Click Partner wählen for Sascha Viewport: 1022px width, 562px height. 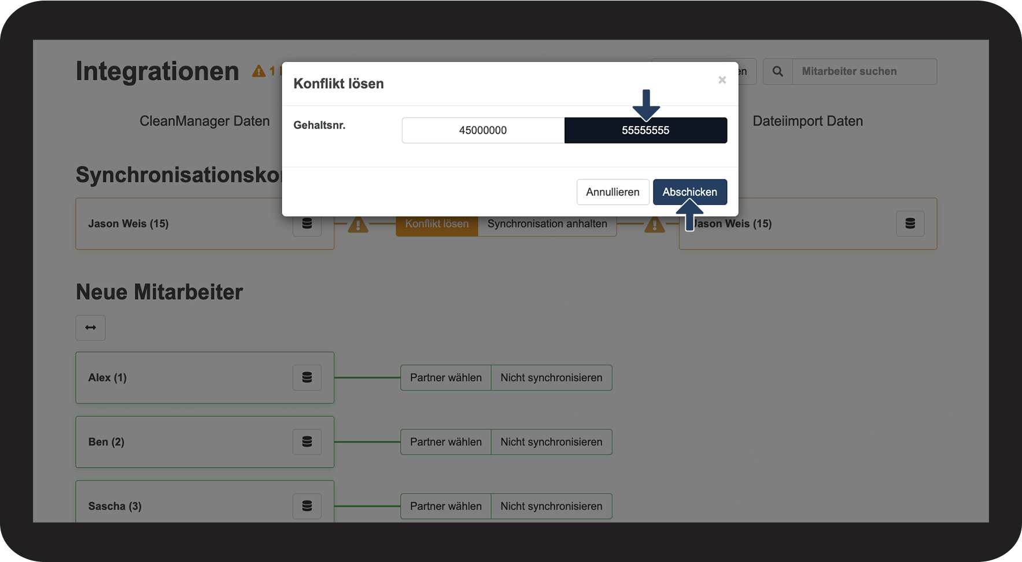click(446, 506)
